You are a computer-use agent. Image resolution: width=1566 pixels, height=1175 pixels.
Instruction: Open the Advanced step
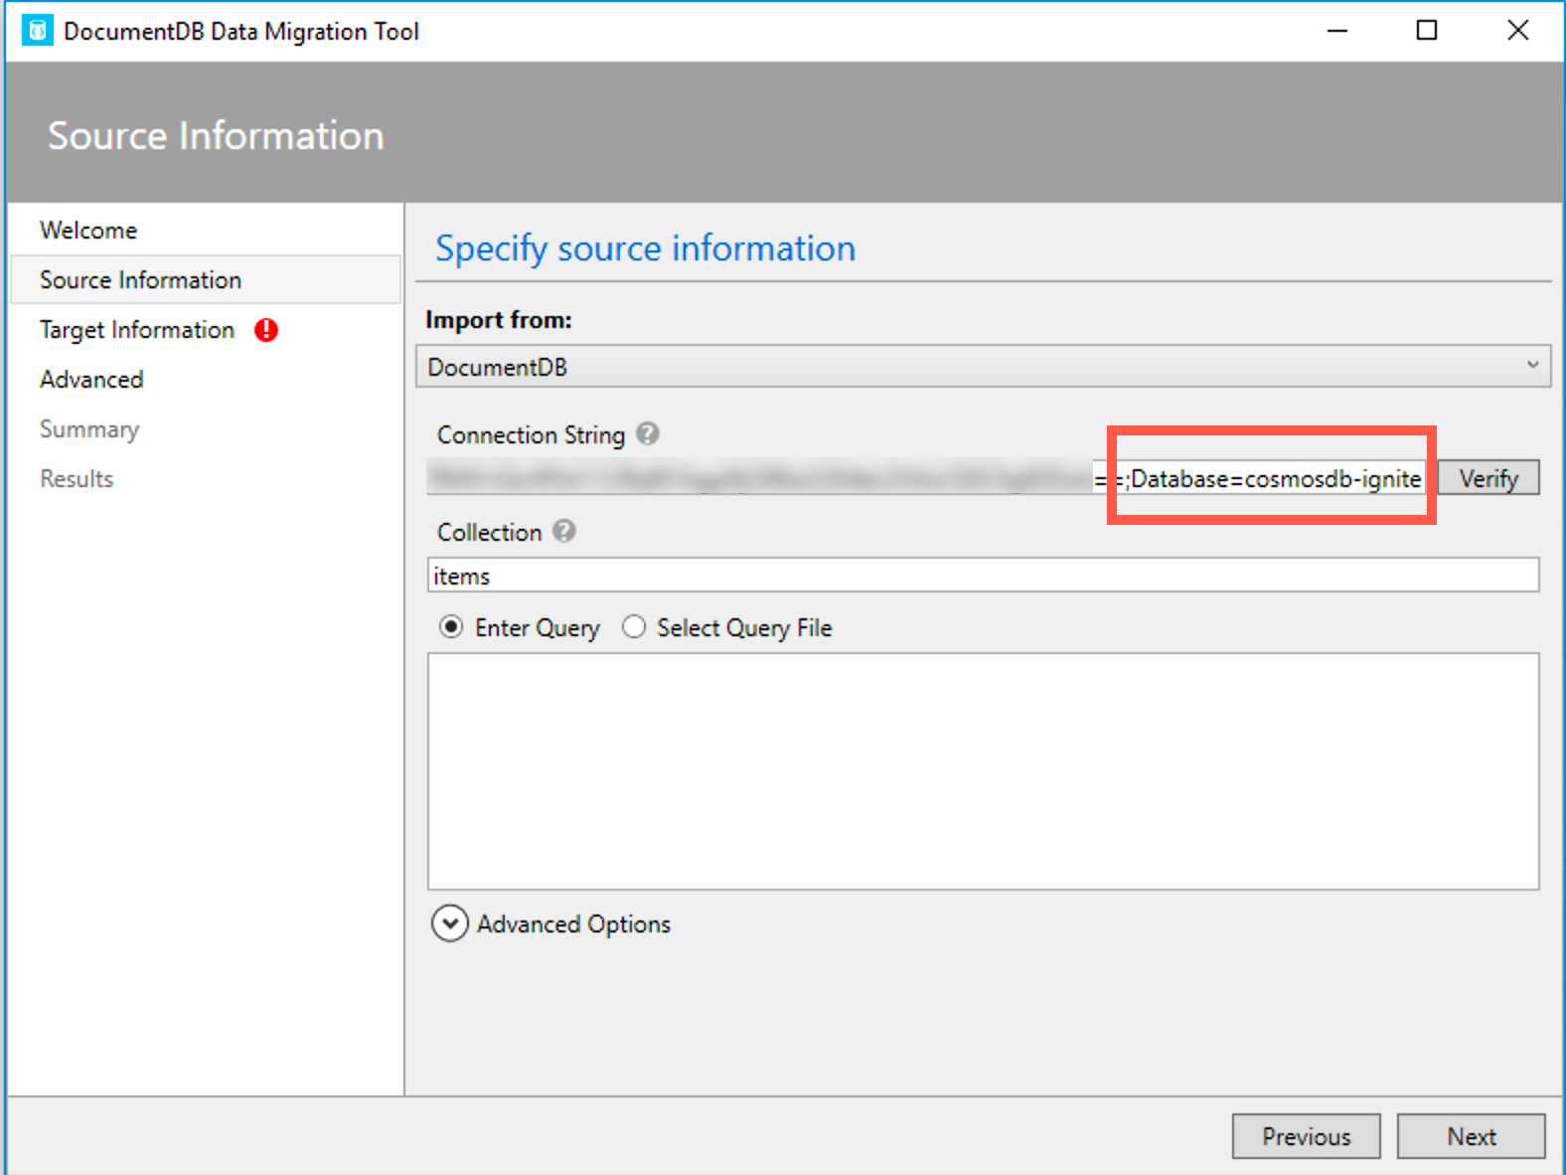[x=91, y=380]
